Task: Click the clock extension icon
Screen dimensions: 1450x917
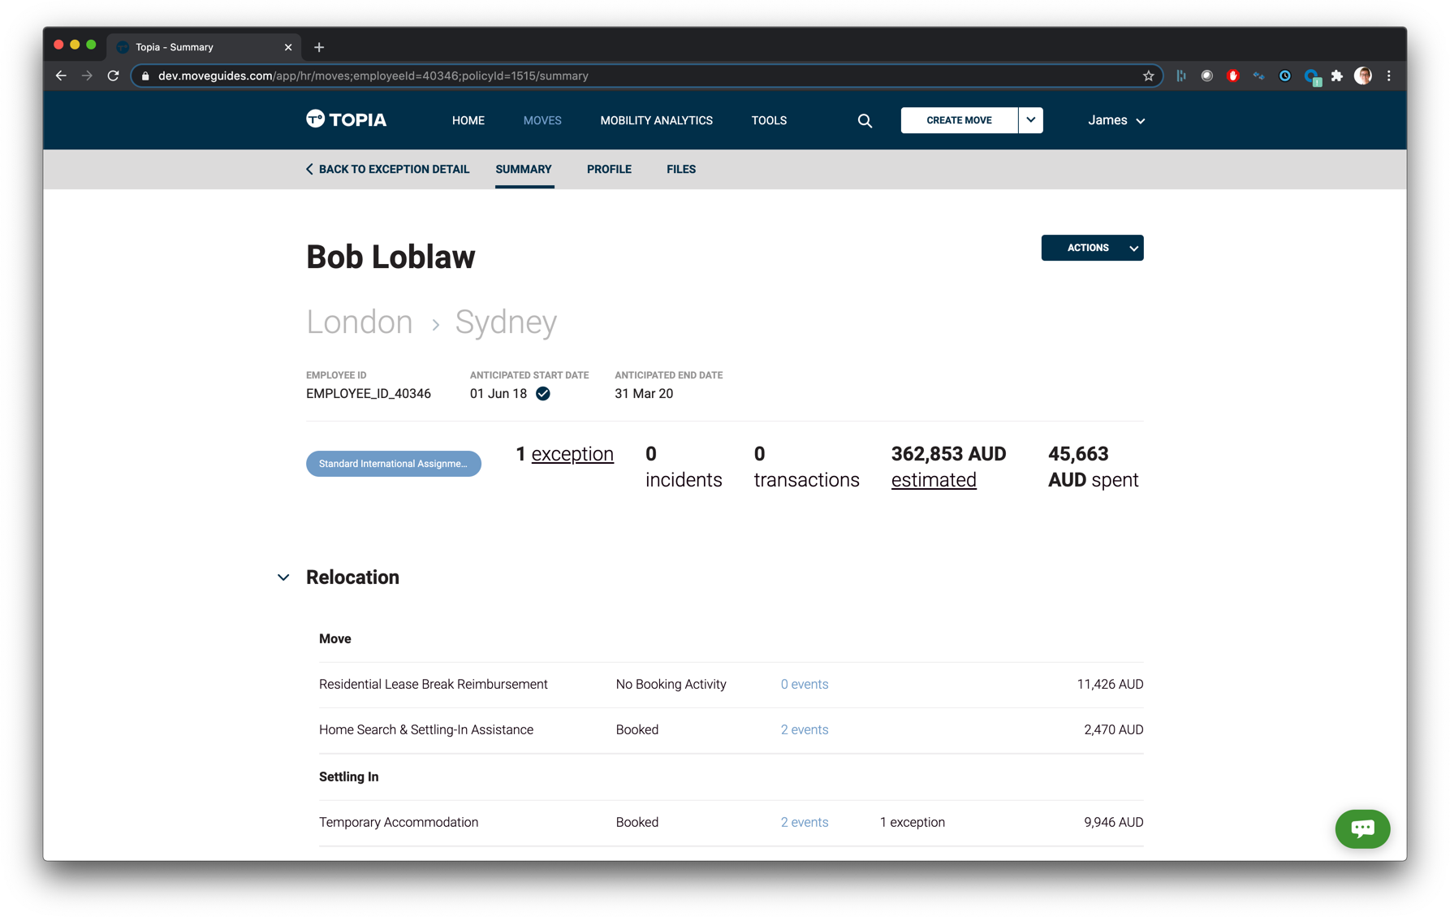Action: 1284,76
